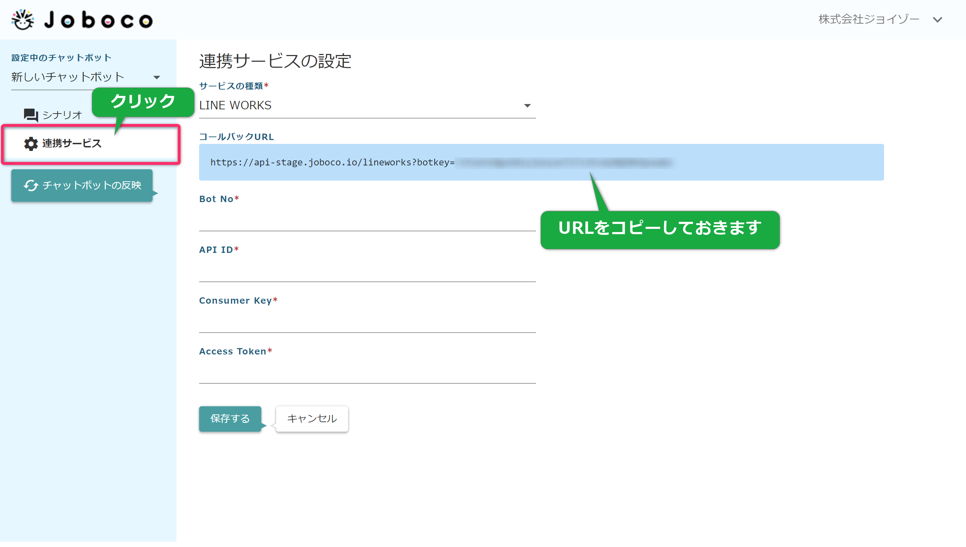Click the refresh icon on チャットボットの反映
Viewport: 966px width, 547px height.
coord(31,186)
